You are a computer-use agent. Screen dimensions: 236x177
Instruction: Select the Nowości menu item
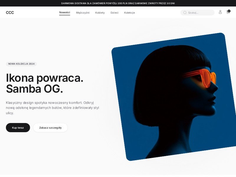pyautogui.click(x=65, y=12)
